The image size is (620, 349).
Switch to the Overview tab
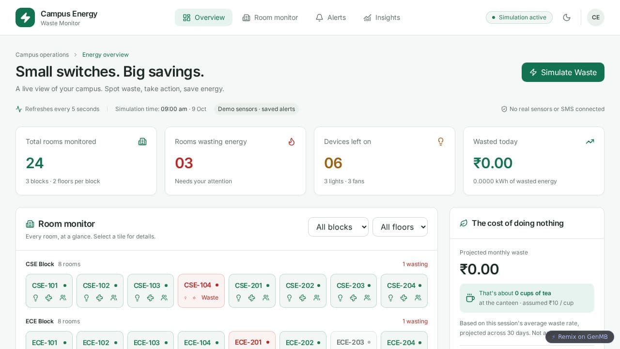coord(203,17)
